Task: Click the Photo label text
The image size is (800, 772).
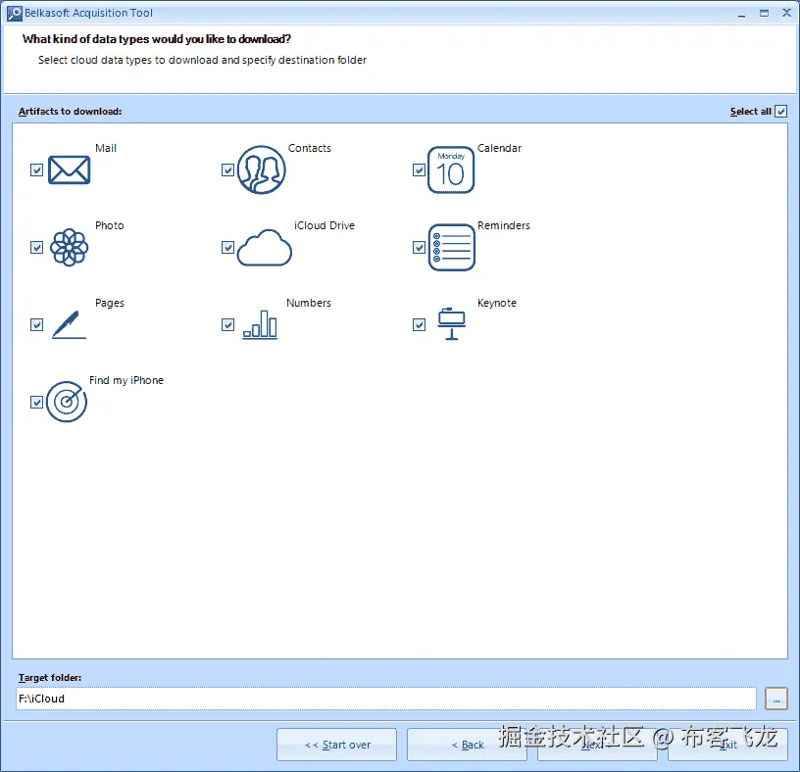Action: tap(110, 225)
